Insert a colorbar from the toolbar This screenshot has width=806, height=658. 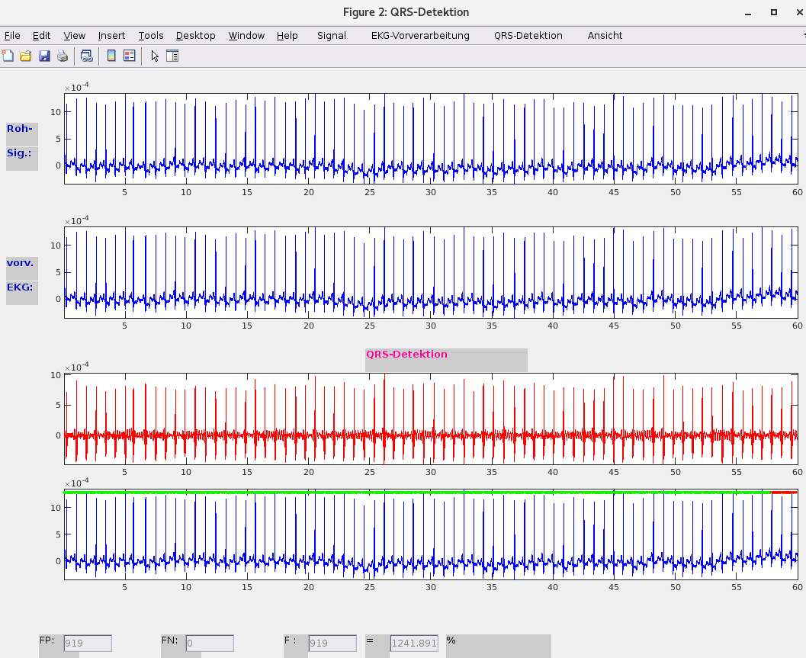[x=111, y=56]
